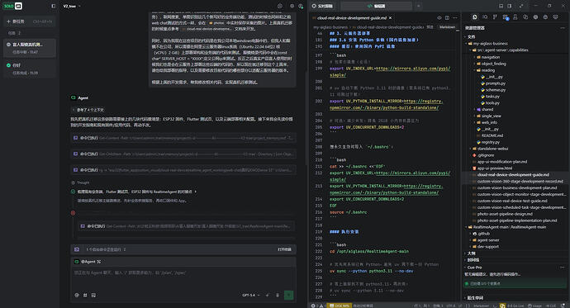Image resolution: width=570 pixels, height=308 pixels.
Task: Click the settings gear icon in chat header
Action: tap(292, 6)
